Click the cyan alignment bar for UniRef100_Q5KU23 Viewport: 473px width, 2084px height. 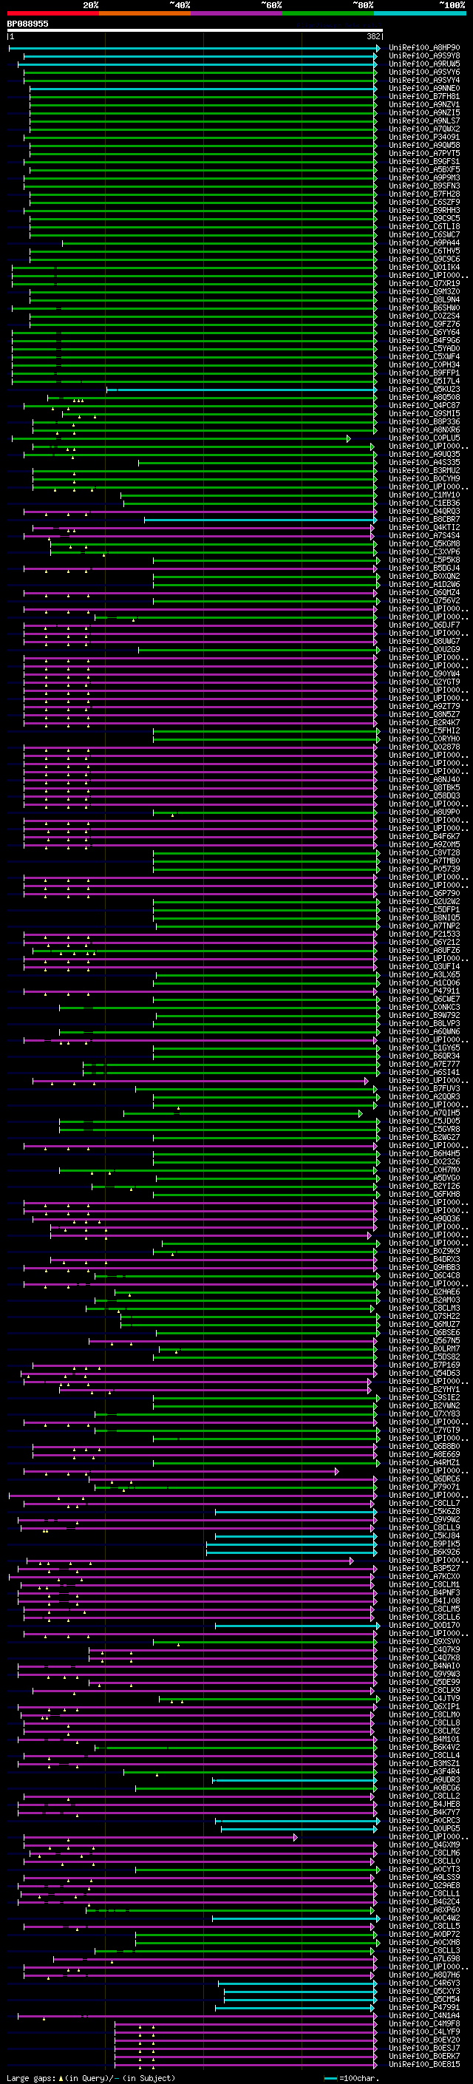tap(242, 390)
